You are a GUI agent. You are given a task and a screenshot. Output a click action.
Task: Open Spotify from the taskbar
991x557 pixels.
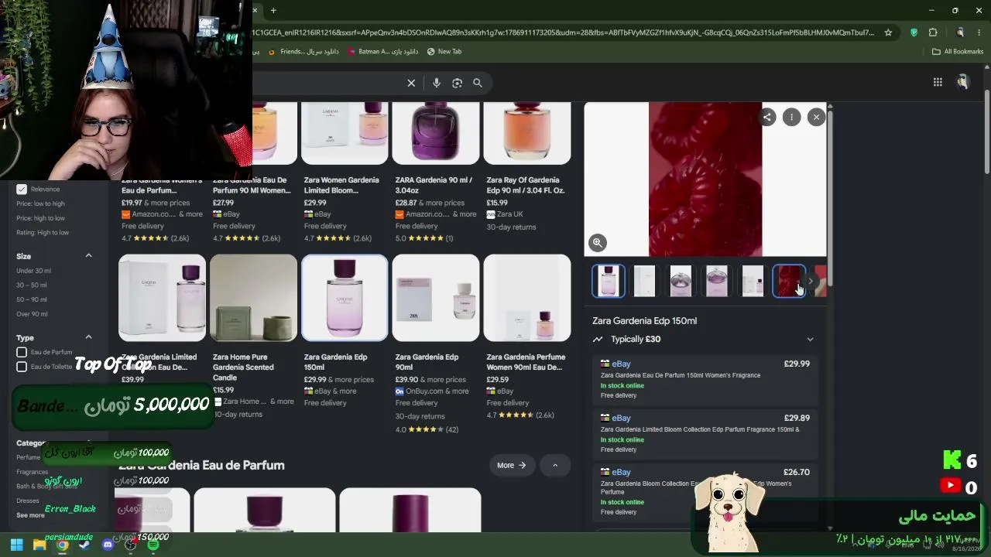pos(153,545)
